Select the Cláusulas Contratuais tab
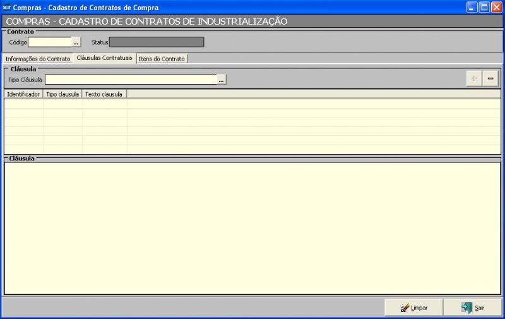The height and width of the screenshot is (319, 505). pos(104,58)
